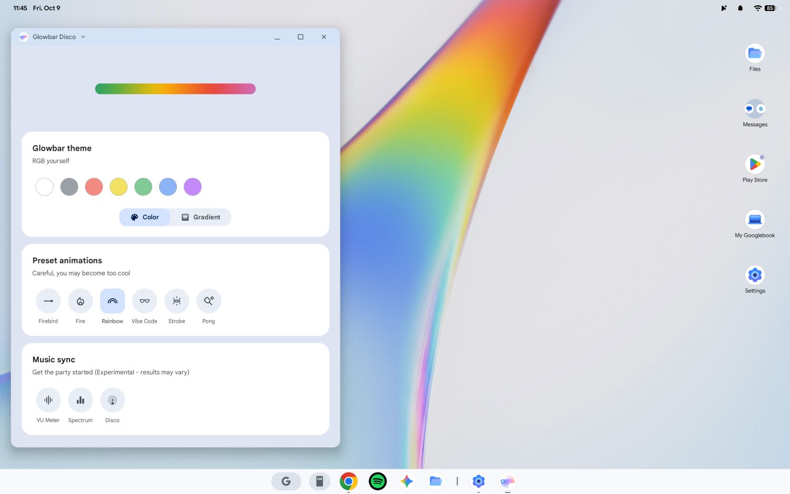The height and width of the screenshot is (494, 790).
Task: Launch the Pong animation preset
Action: click(209, 301)
